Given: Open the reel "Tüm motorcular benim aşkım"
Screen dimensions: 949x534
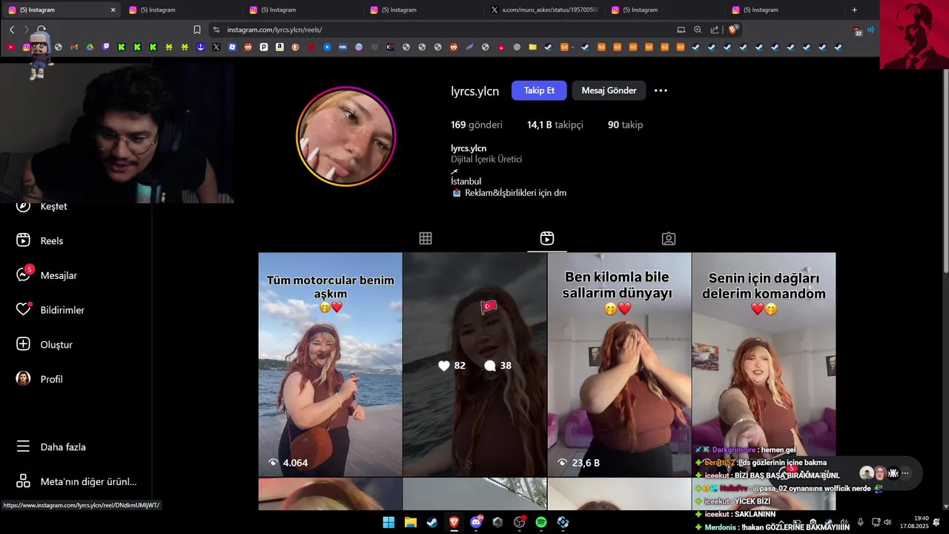Looking at the screenshot, I should 330,364.
